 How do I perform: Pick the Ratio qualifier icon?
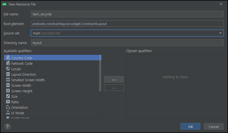pyautogui.click(x=8, y=102)
